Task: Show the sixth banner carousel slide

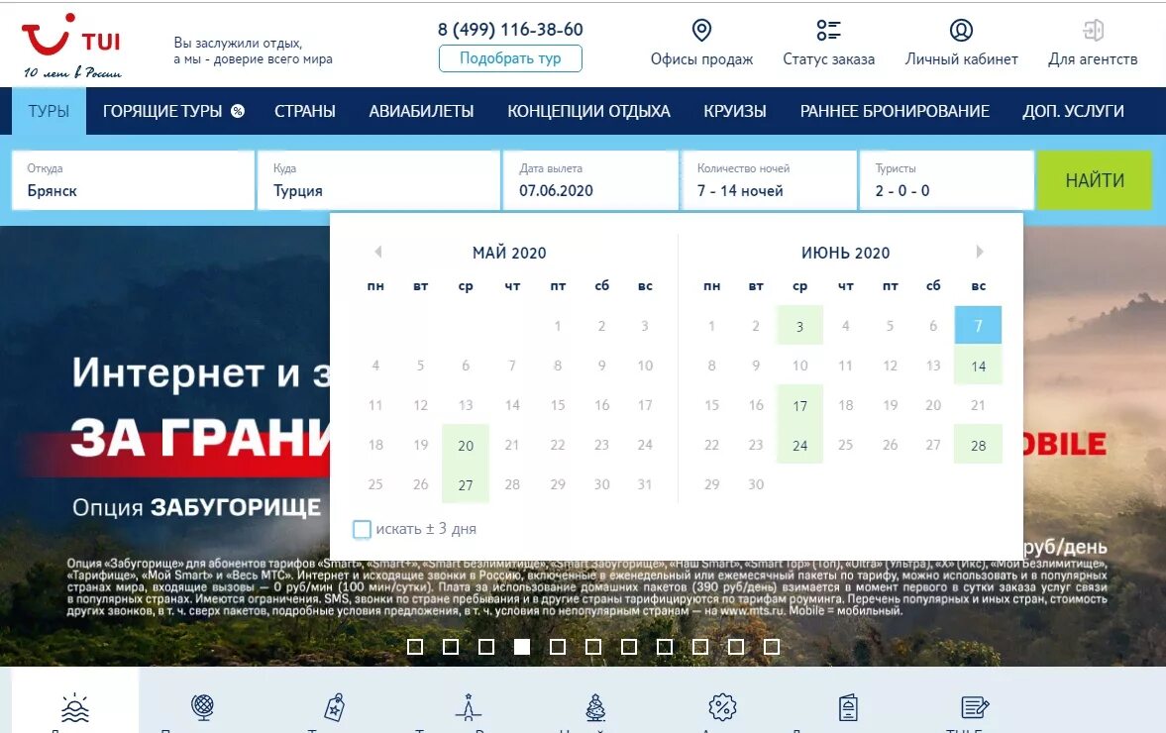Action: click(593, 647)
